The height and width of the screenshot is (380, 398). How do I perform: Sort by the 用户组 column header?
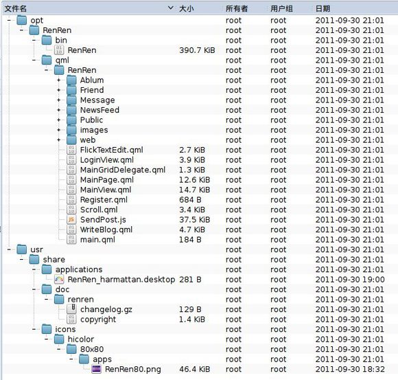[290, 9]
